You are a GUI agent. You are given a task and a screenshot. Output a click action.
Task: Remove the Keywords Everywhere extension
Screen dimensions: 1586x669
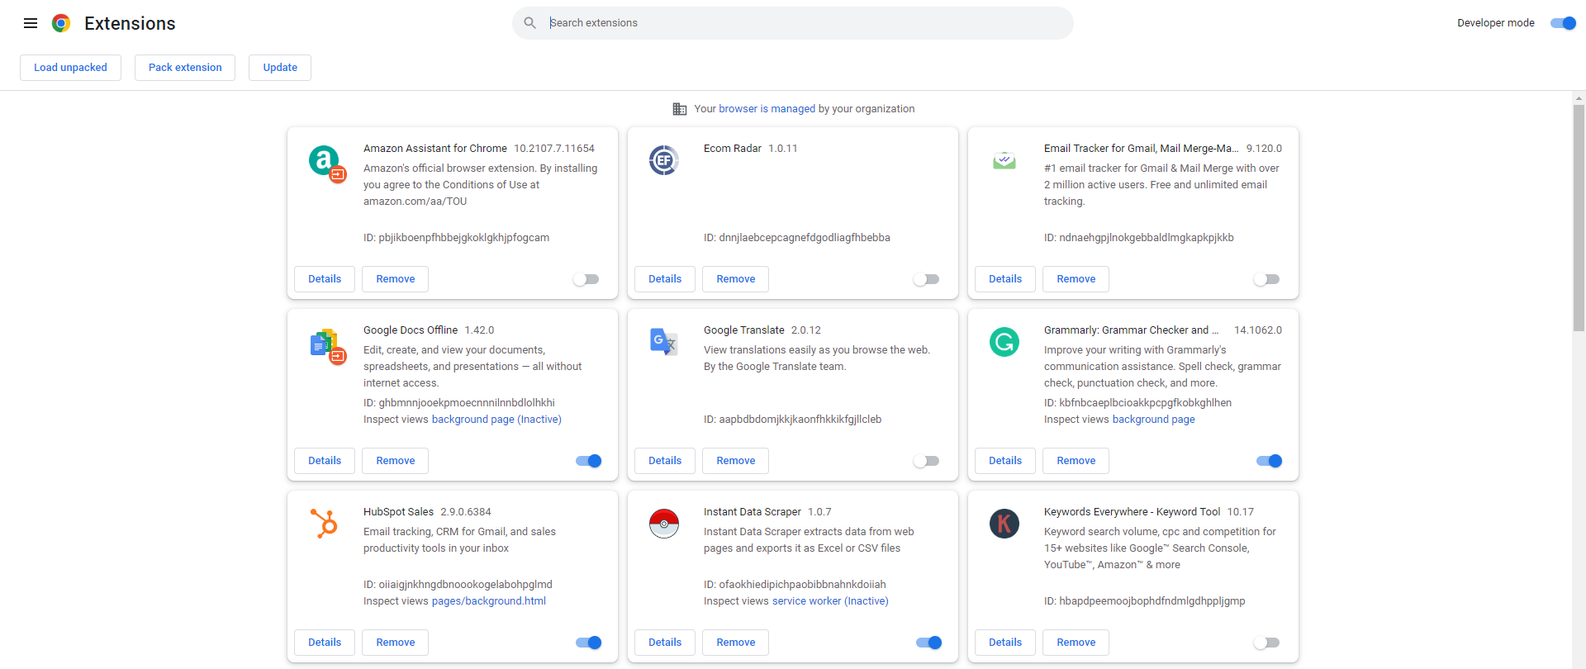pos(1076,643)
